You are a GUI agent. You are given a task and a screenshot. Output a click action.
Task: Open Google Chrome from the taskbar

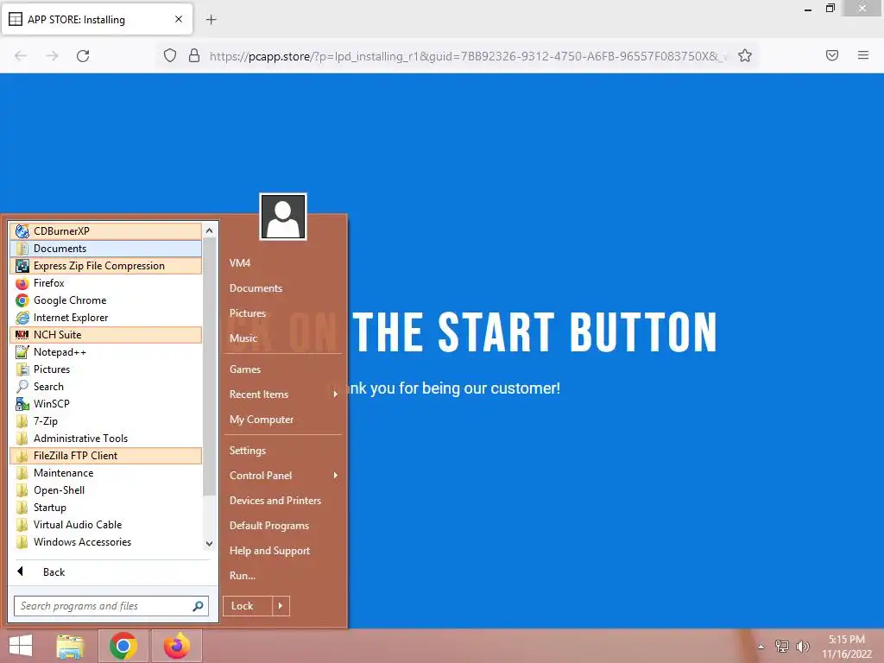click(x=123, y=646)
